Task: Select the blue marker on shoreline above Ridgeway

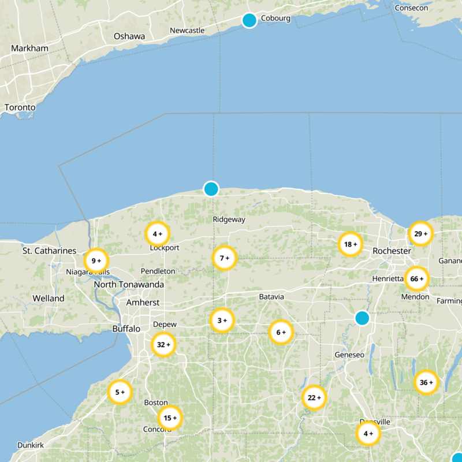Action: click(211, 189)
